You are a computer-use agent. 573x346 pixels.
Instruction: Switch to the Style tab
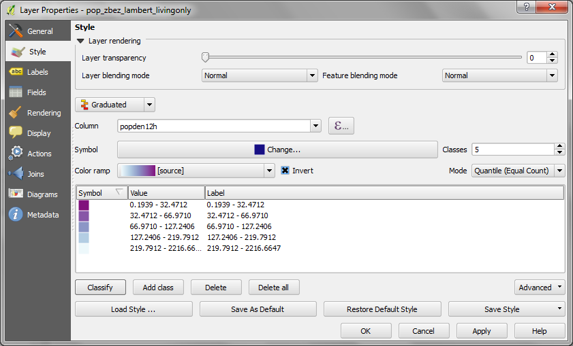37,52
